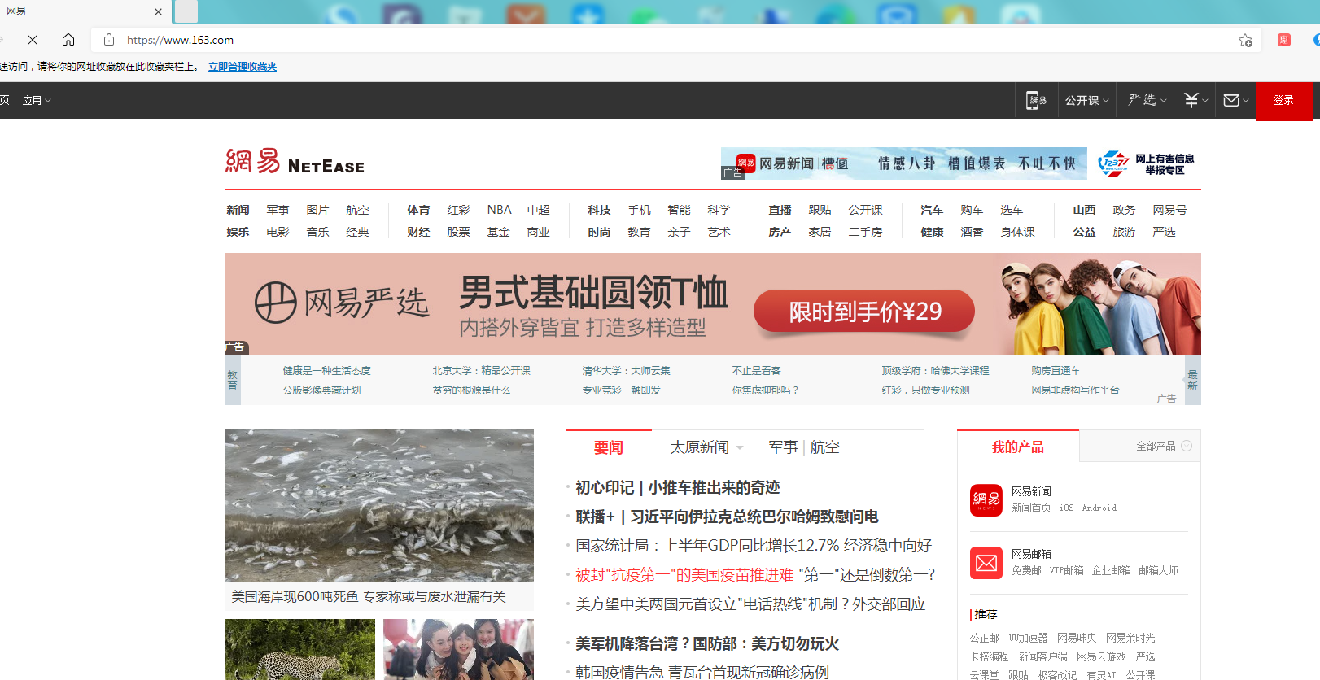
Task: Expand the 应用 dropdown menu
Action: (x=37, y=101)
